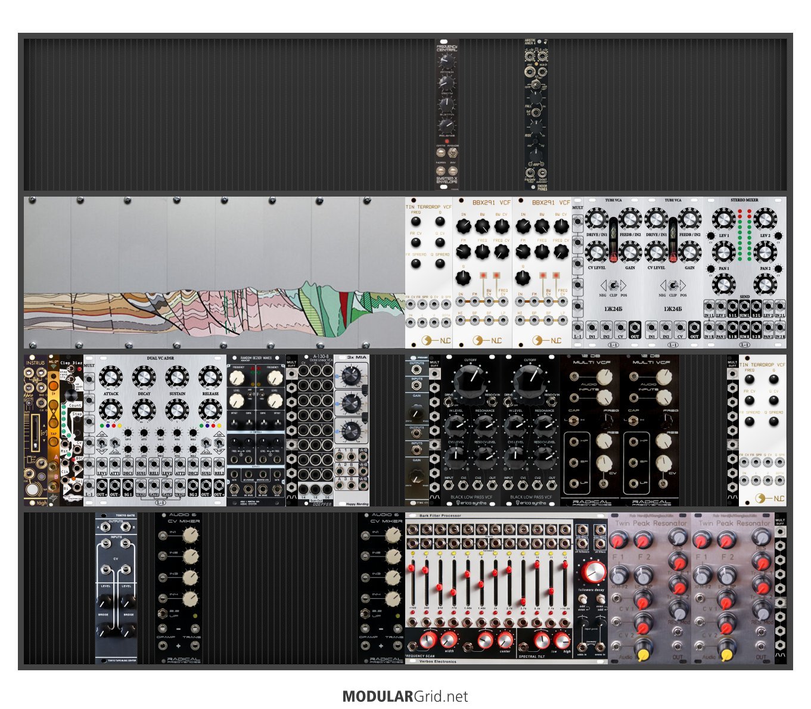811x709 pixels.
Task: Turn the first BBX291 VCF IN knob
Action: point(464,226)
